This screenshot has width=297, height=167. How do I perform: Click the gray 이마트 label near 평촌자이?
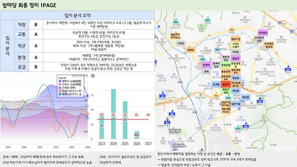coord(181,44)
